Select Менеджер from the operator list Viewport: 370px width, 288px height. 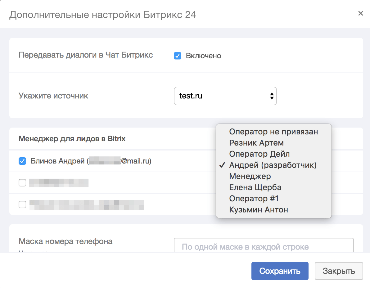click(x=273, y=176)
